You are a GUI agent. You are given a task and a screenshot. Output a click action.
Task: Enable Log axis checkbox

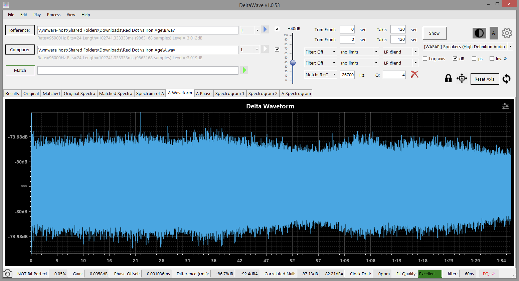[x=425, y=59]
